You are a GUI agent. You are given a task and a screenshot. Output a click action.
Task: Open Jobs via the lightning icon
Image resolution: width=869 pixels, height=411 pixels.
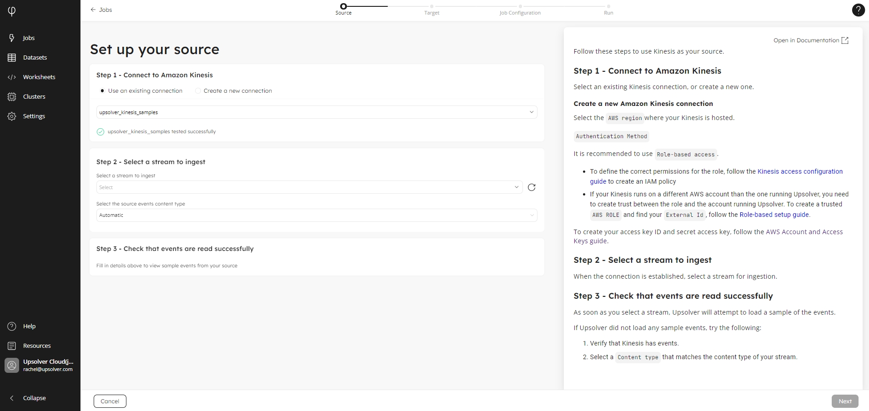[x=12, y=38]
